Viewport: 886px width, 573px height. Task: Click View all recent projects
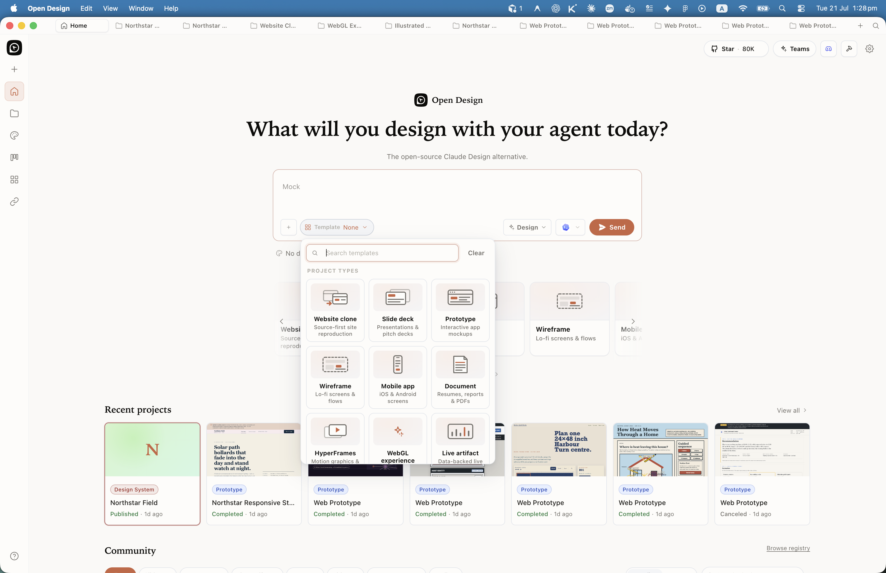click(792, 410)
